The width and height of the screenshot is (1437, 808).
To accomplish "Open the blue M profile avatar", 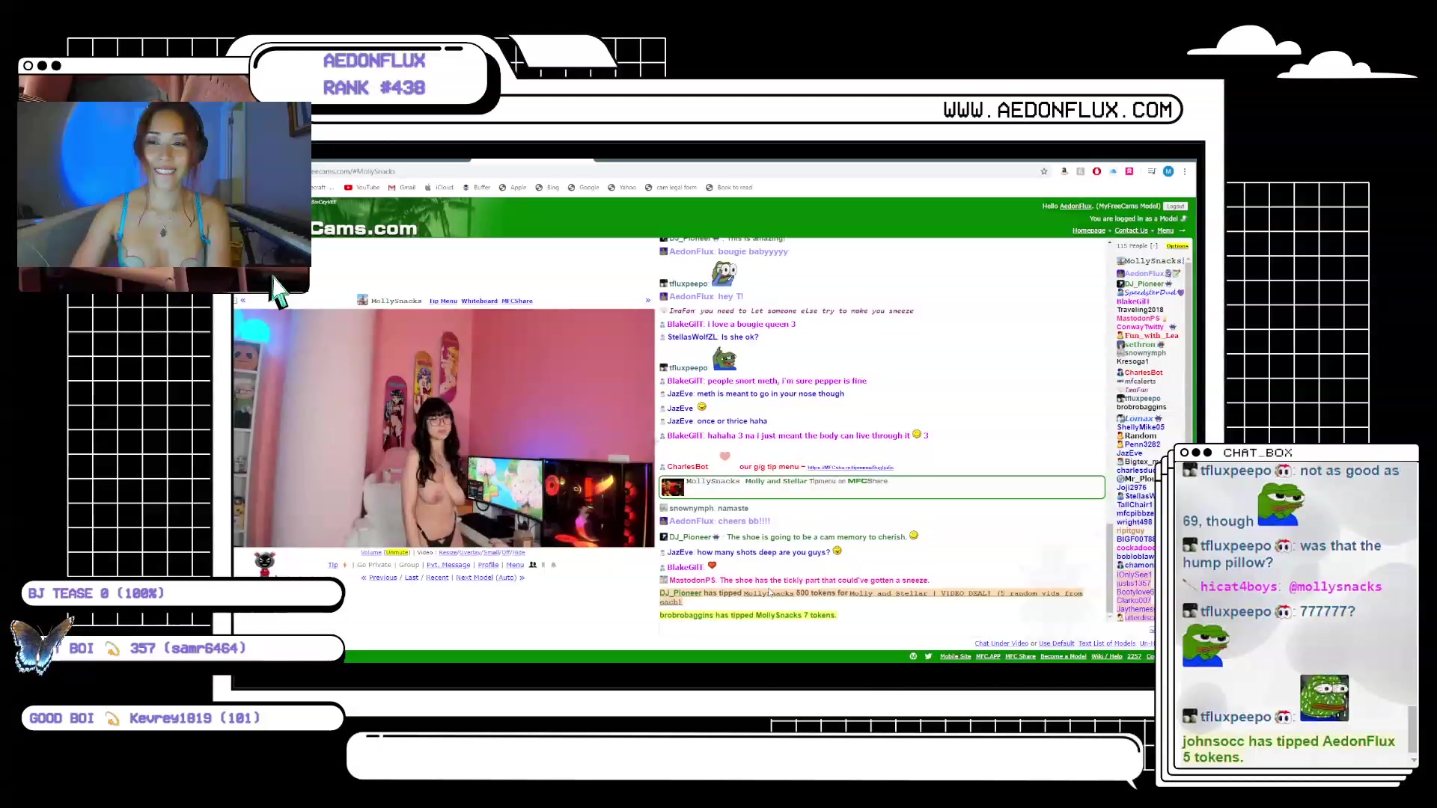I will click(x=1168, y=171).
